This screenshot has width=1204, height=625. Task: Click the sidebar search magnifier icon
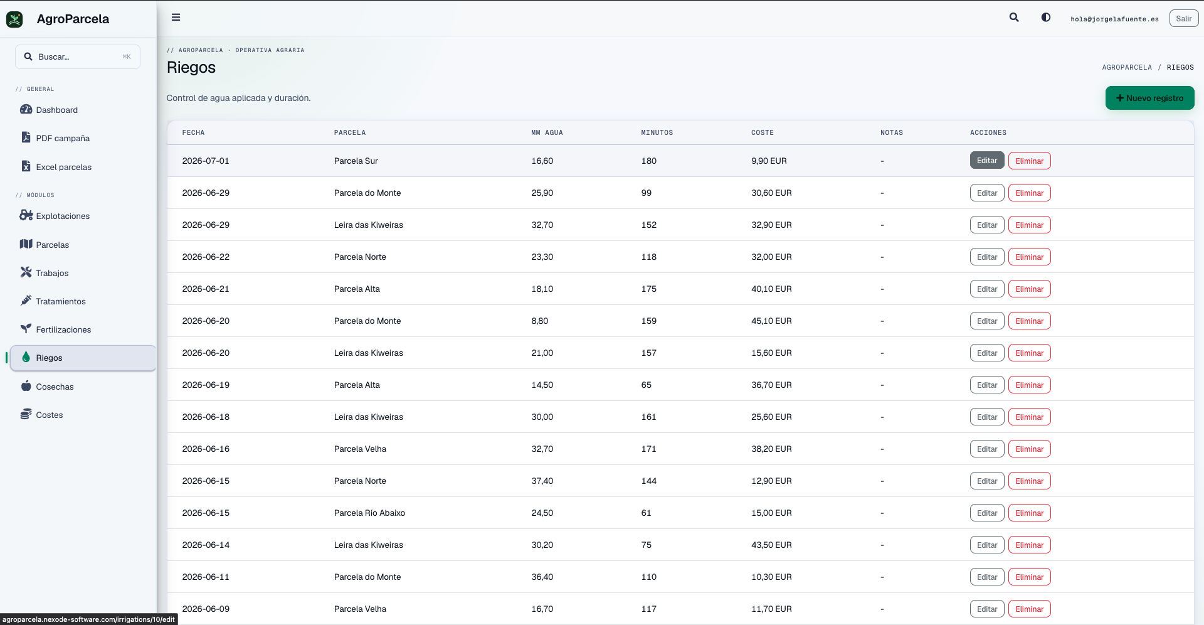click(28, 56)
